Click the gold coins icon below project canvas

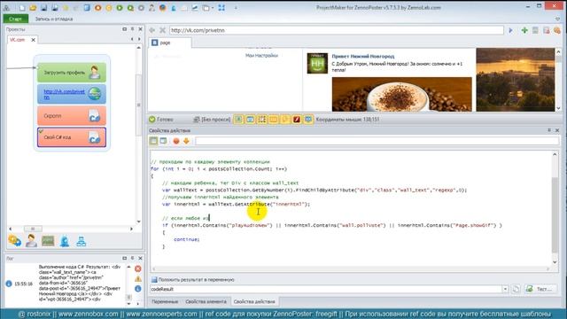[x=14, y=241]
